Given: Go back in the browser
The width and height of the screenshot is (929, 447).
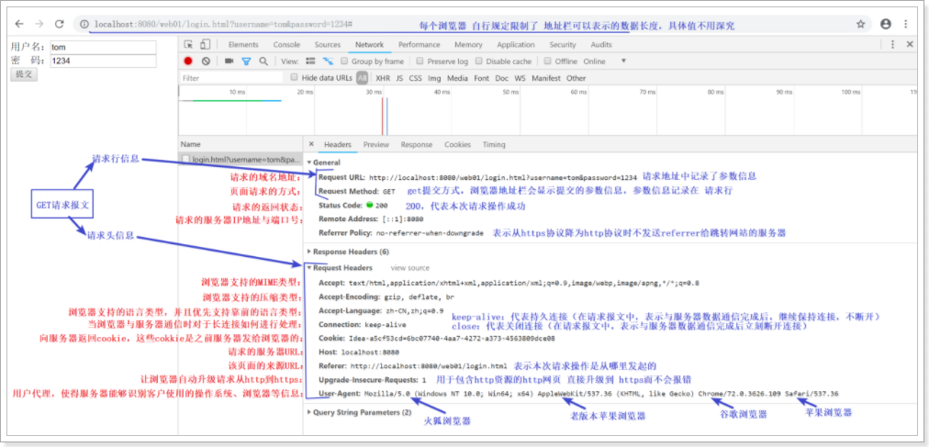Looking at the screenshot, I should point(19,24).
